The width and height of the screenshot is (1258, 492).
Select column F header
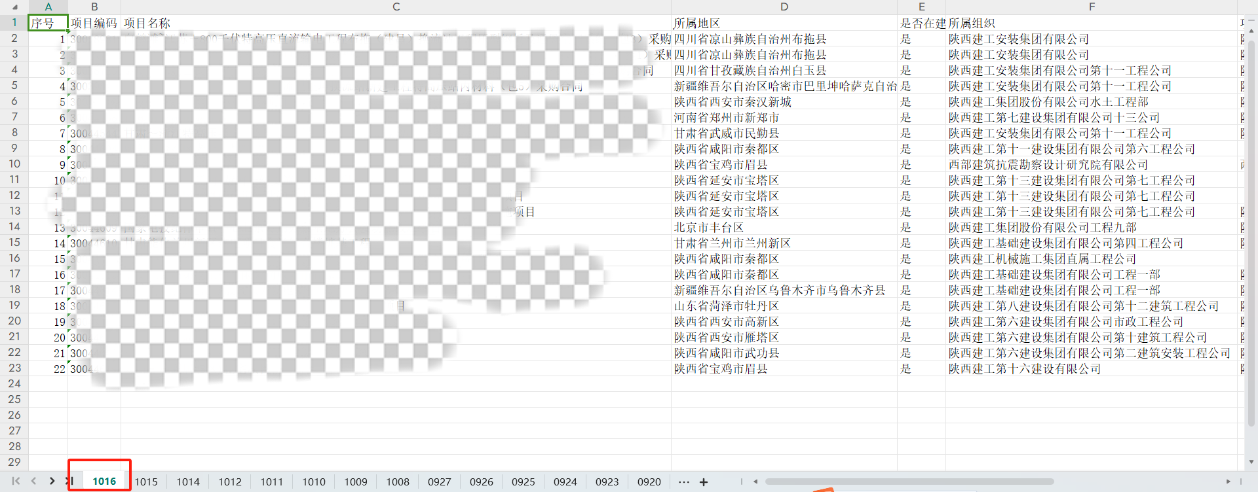click(1092, 7)
